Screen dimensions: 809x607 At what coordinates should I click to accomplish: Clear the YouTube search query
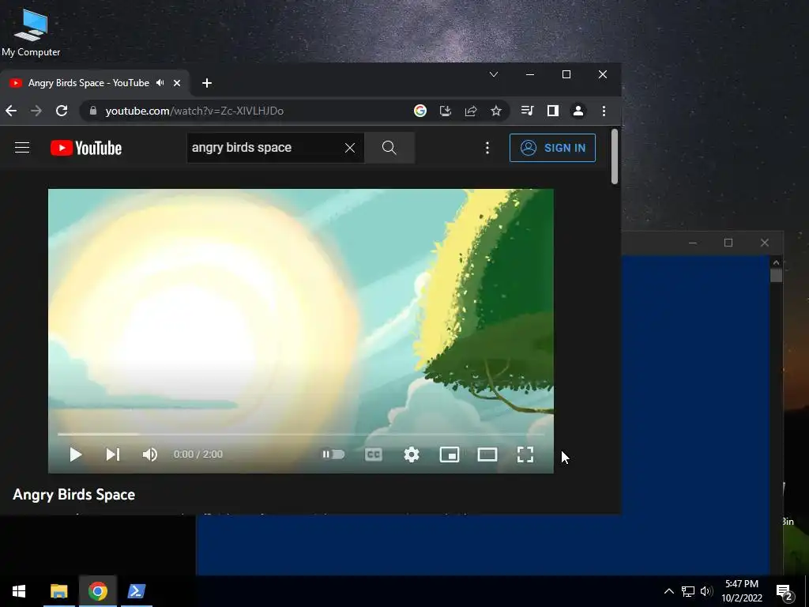350,148
